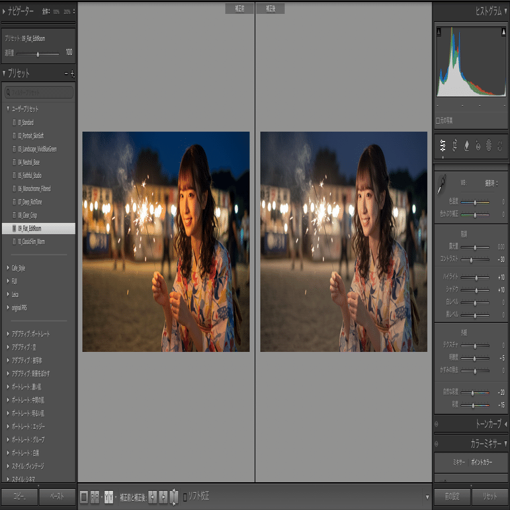Open the WB preset dropdown
Viewport: 510px width, 510px height.
coord(491,183)
